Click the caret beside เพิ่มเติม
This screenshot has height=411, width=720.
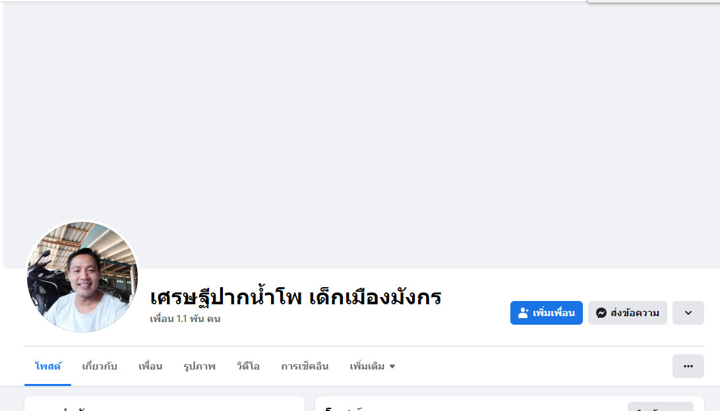click(392, 366)
